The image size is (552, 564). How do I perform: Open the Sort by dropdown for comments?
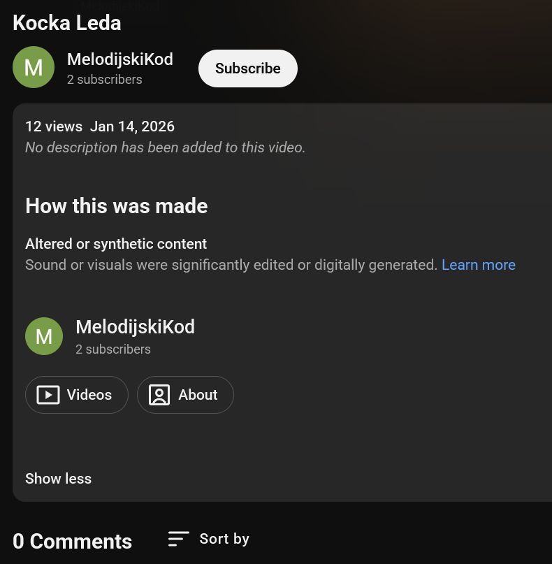pyautogui.click(x=224, y=539)
